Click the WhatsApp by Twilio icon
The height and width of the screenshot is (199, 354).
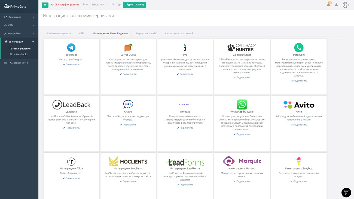(242, 105)
